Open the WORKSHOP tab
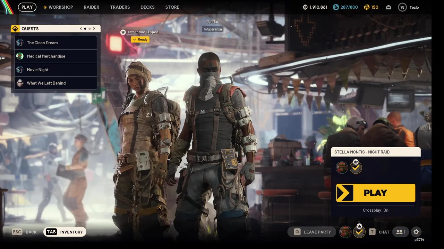This screenshot has height=249, width=444. pos(58,7)
